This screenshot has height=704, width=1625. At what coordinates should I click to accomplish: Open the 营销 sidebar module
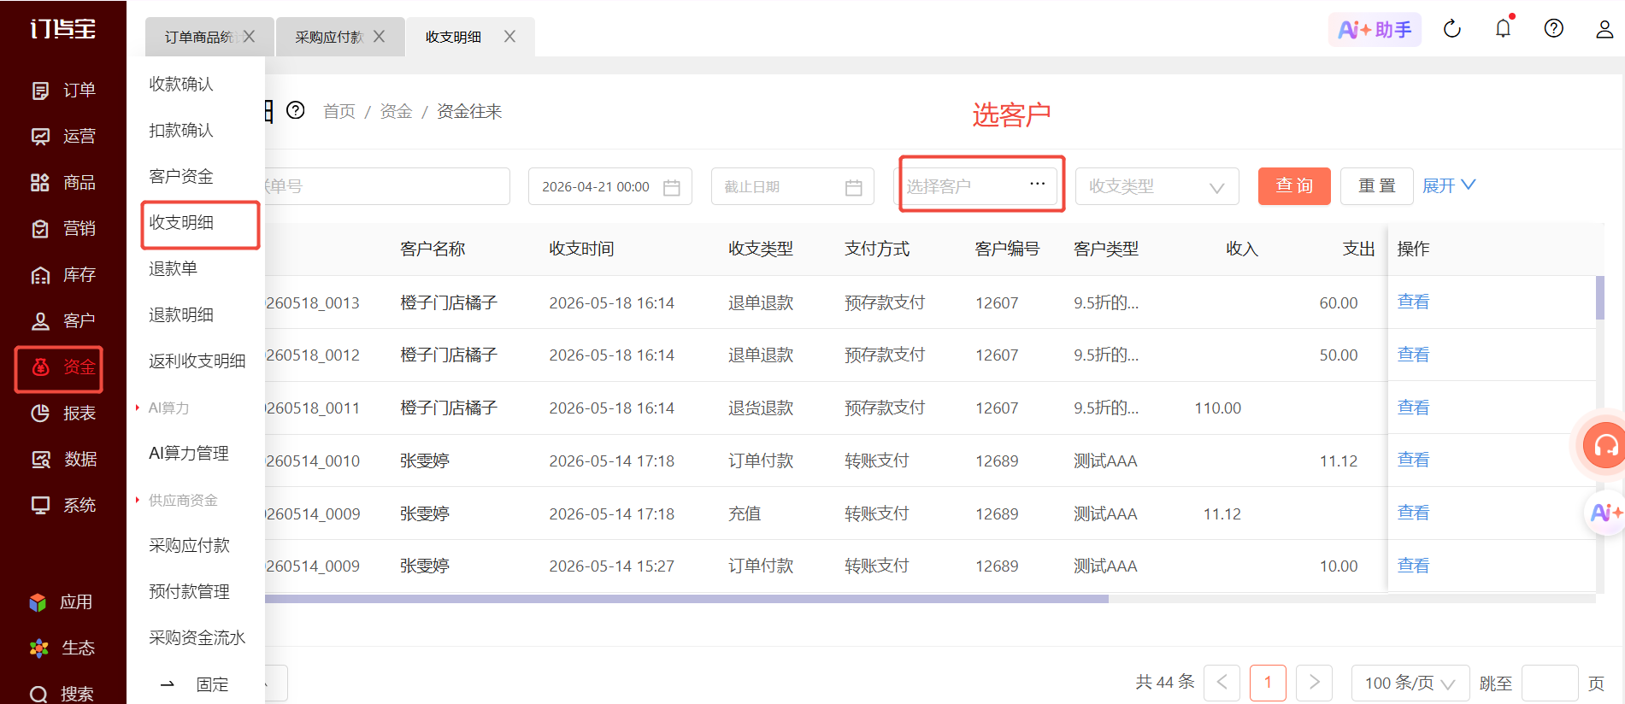pos(62,229)
